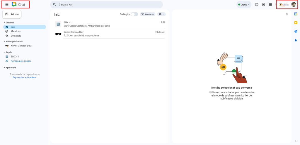This screenshot has height=145, width=300.
Task: Collapse the 'Espais' section
Action: coord(4,52)
